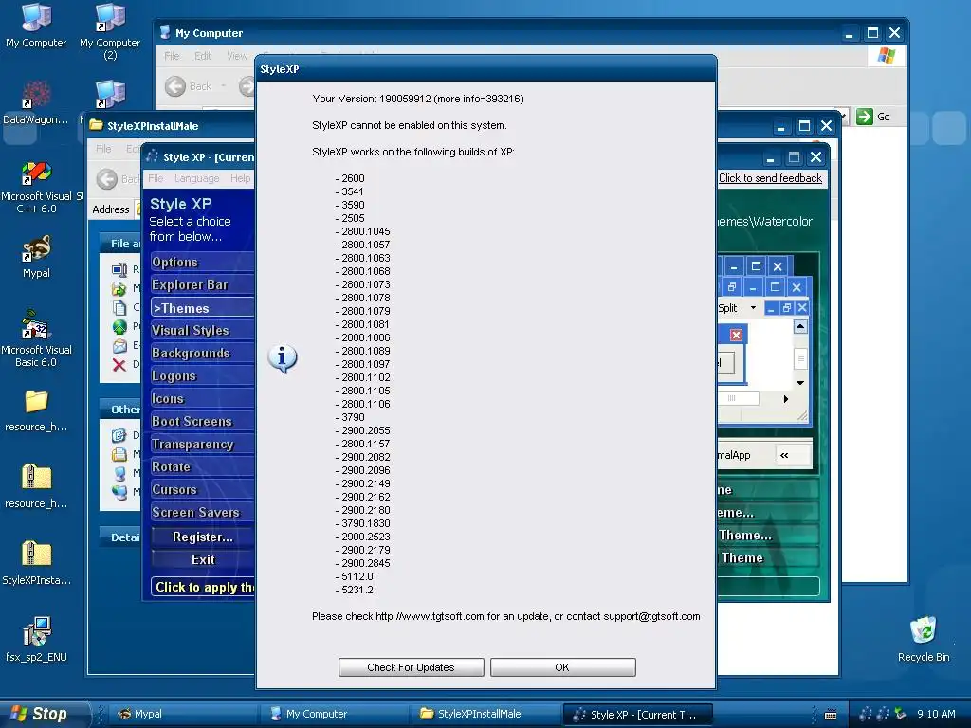Open fsx_sp2_ENU installer icon
This screenshot has width=971, height=728.
tap(36, 640)
